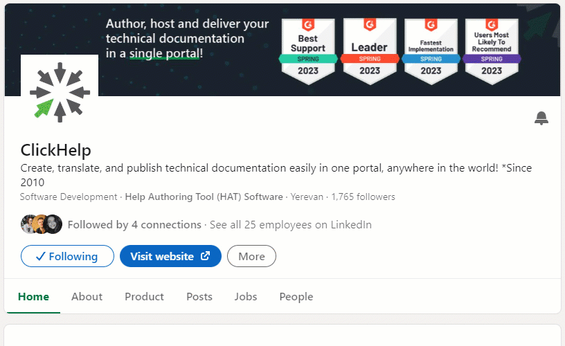Select the Jobs tab
The image size is (565, 346).
point(246,297)
